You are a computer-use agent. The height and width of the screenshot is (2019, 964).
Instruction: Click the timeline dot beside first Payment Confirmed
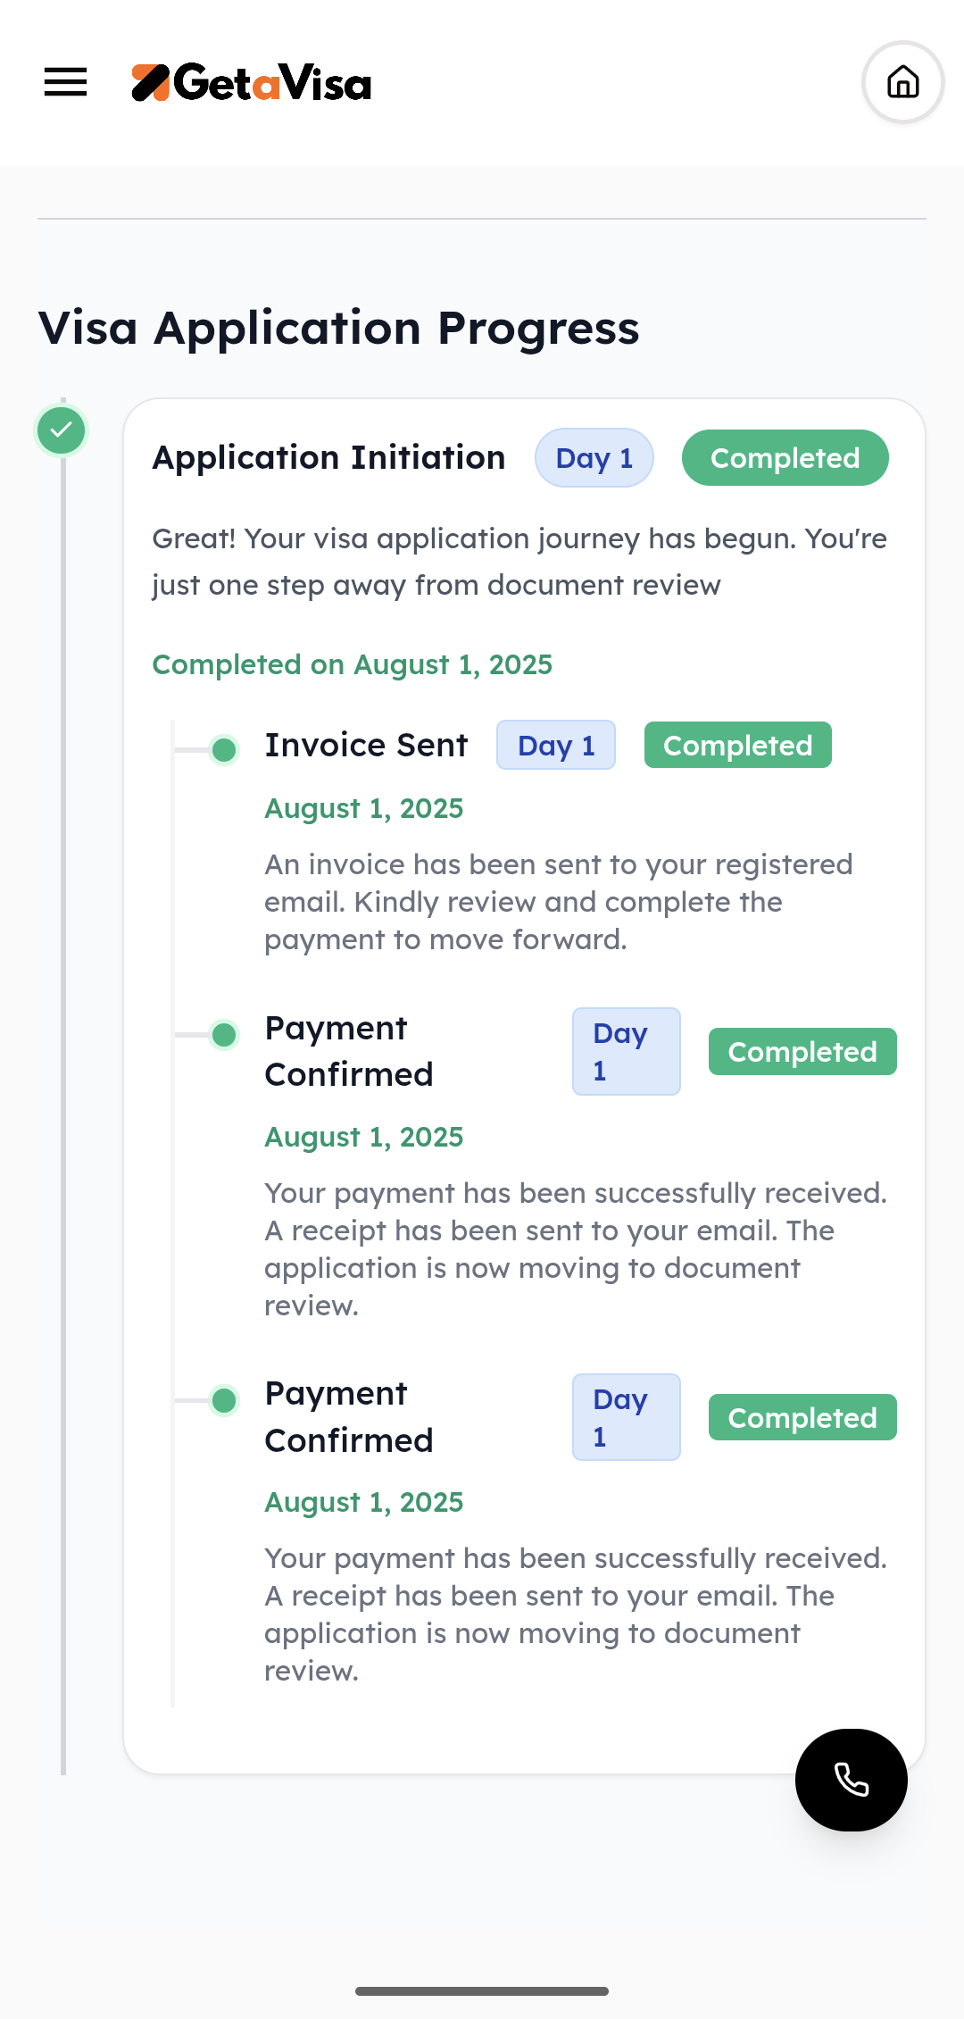[224, 1034]
